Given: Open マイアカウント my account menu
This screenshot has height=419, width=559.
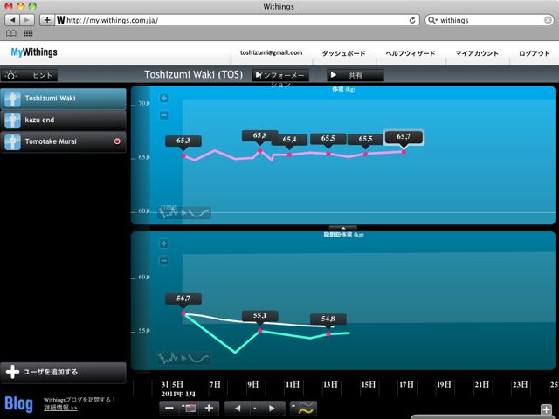Looking at the screenshot, I should click(477, 53).
